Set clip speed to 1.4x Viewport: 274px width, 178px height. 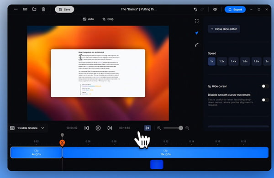[233, 61]
